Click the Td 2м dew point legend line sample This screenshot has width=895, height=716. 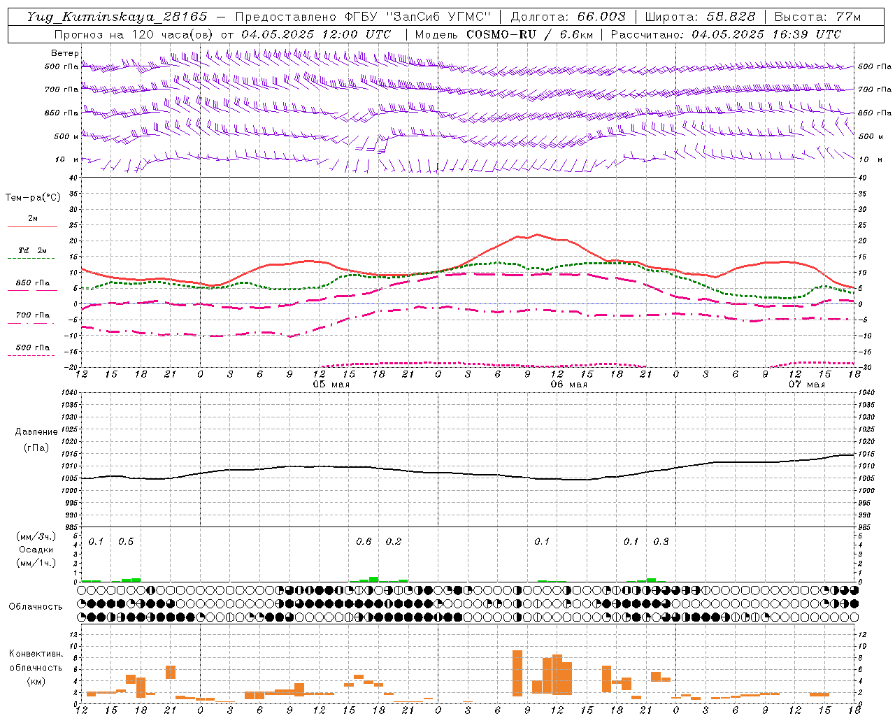(31, 259)
